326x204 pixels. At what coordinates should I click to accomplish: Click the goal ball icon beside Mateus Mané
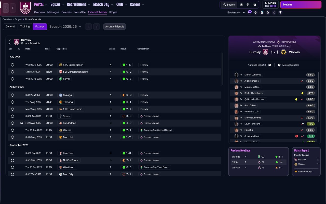click(x=279, y=65)
